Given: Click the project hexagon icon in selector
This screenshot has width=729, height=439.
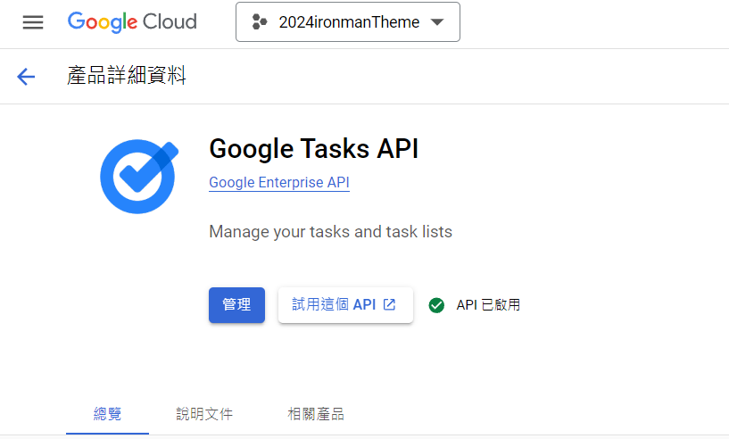Looking at the screenshot, I should pyautogui.click(x=260, y=21).
